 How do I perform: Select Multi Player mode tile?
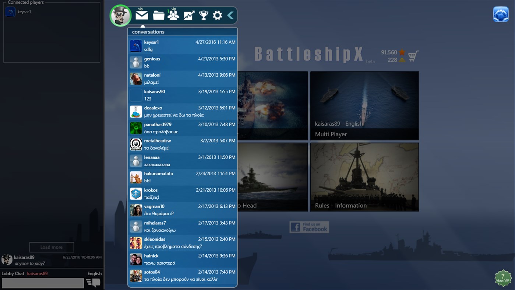(364, 106)
